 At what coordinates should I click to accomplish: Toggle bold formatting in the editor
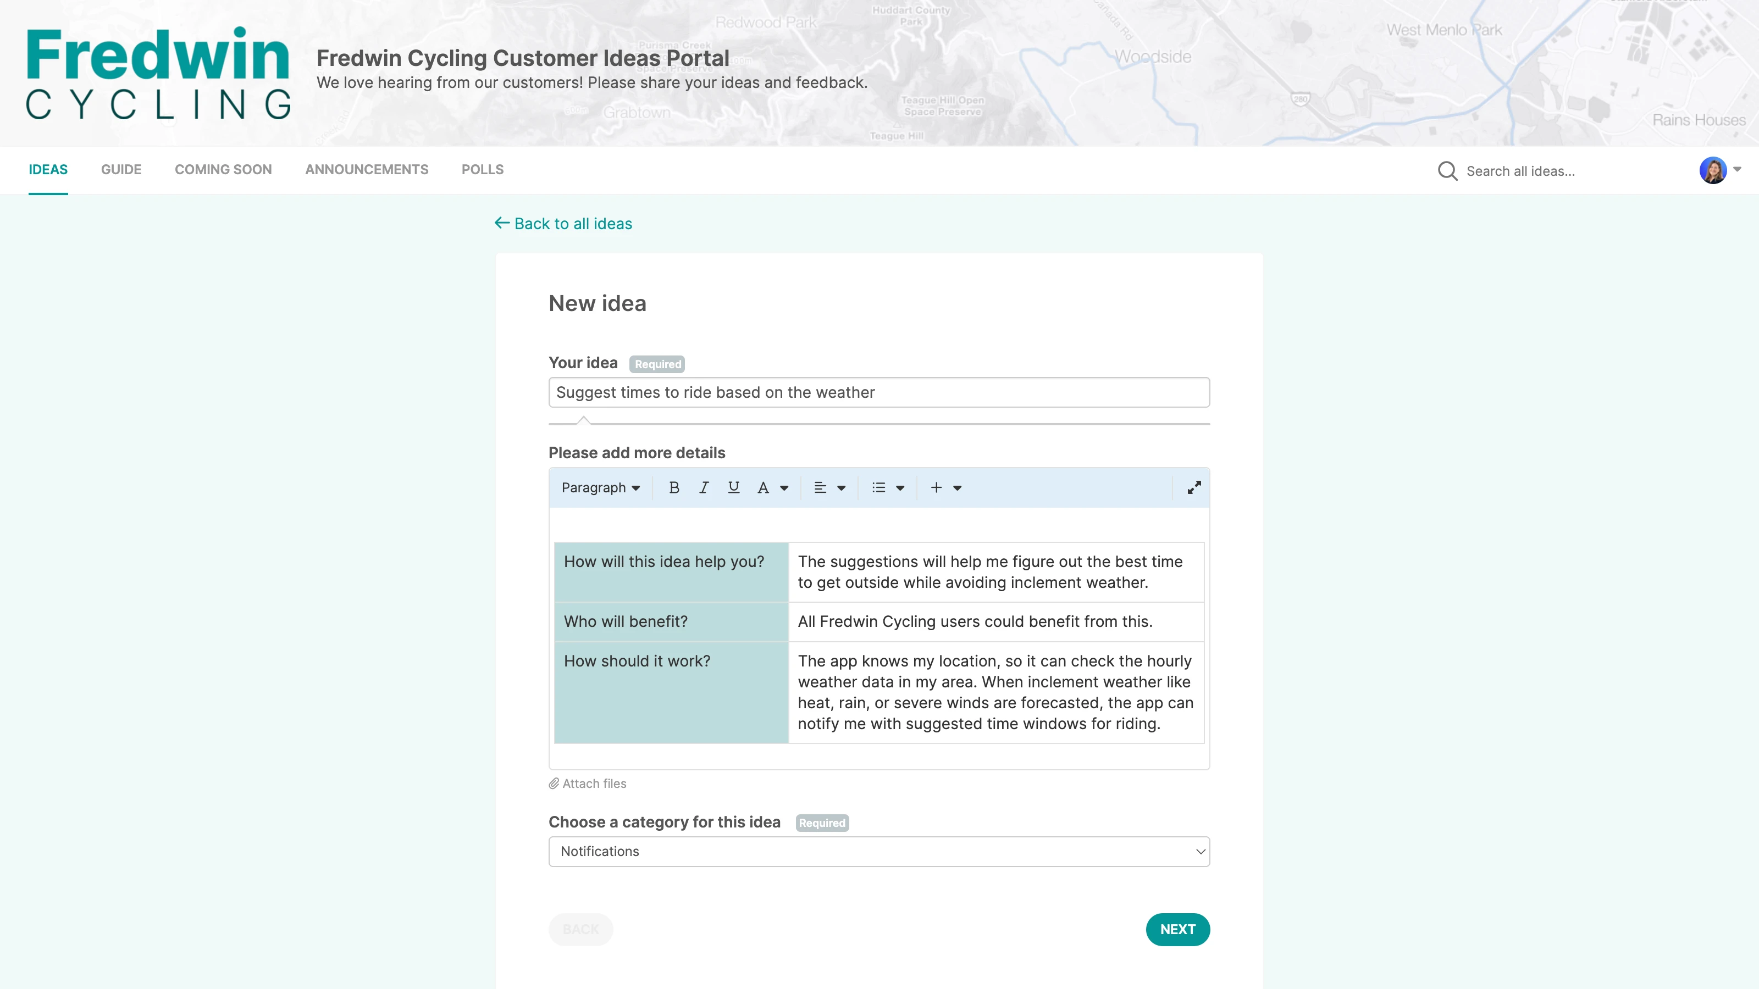[x=674, y=487]
